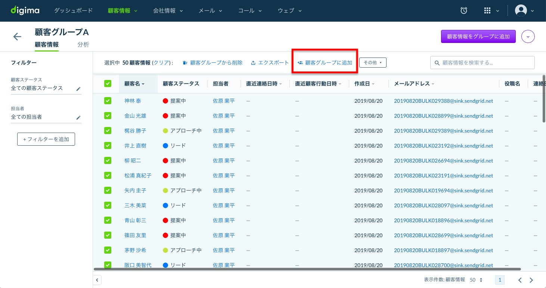The image size is (546, 288).
Task: Sort by 直近連絡日時 column header
Action: (x=264, y=84)
